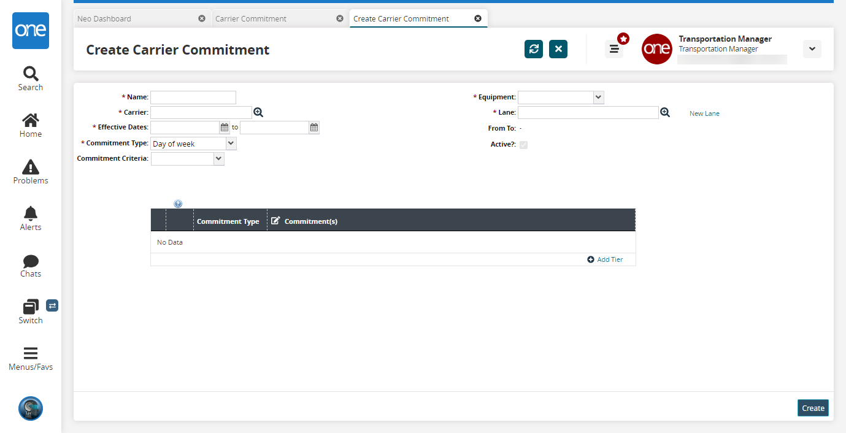
Task: Click the help question mark icon above the table
Action: point(178,204)
